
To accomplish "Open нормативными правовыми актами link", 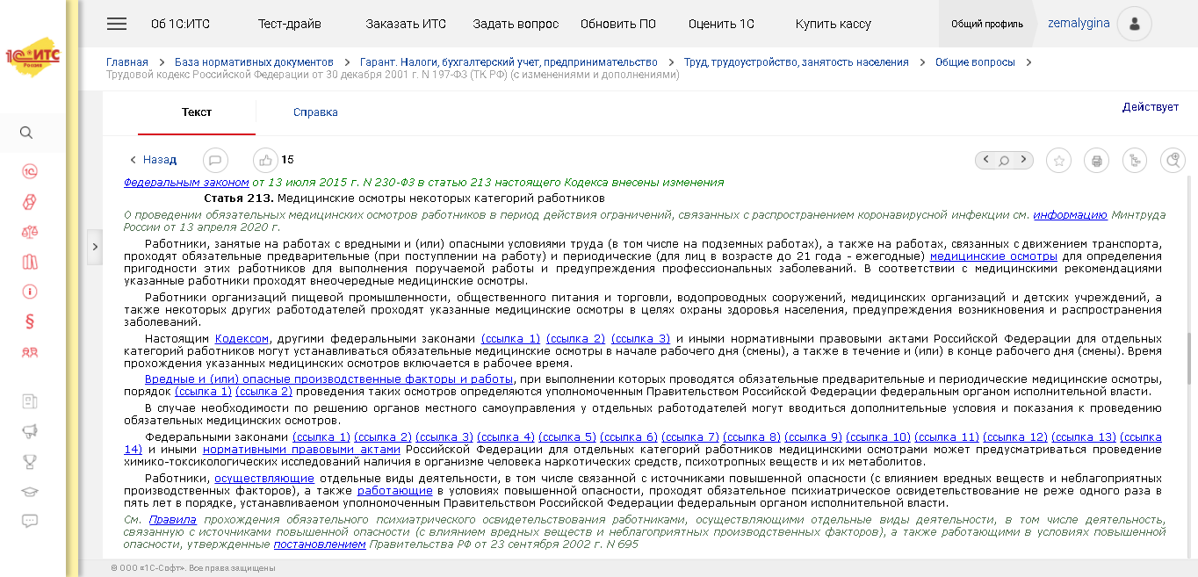I will pos(301,450).
